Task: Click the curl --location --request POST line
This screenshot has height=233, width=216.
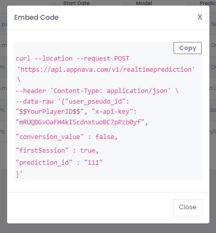Action: tap(72, 59)
